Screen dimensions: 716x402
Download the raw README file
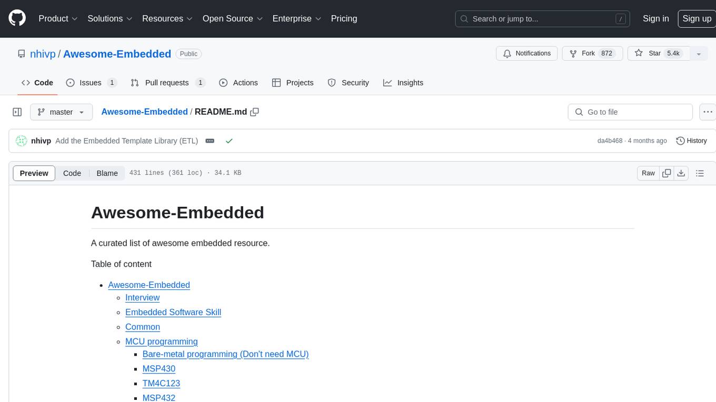point(681,173)
